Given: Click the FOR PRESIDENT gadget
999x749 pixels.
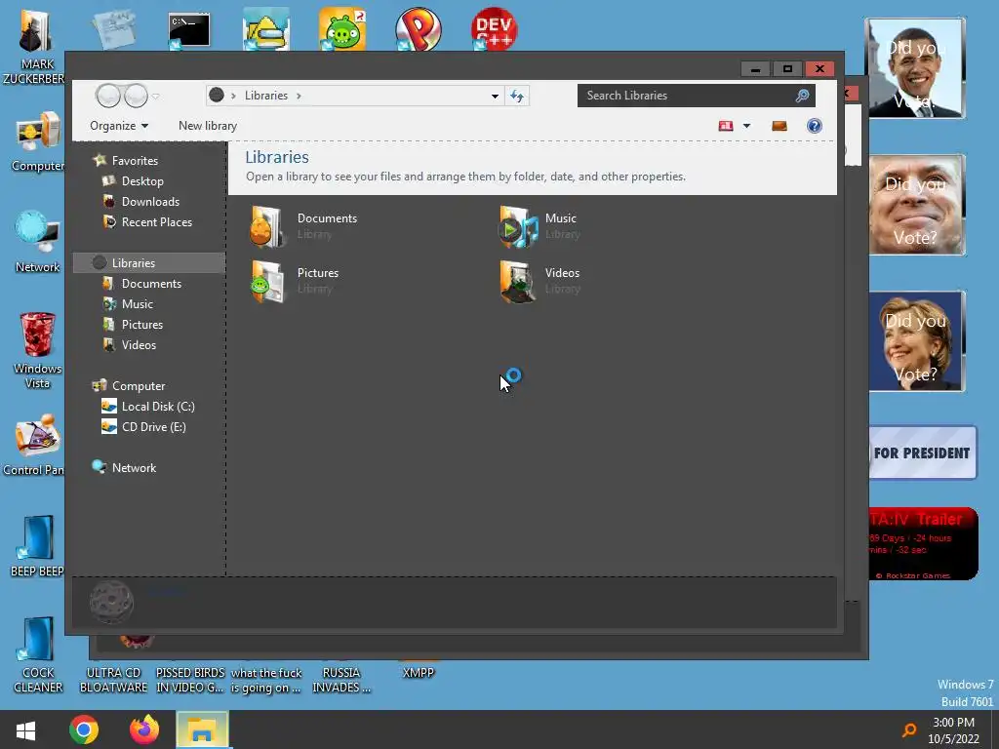Looking at the screenshot, I should coord(923,453).
